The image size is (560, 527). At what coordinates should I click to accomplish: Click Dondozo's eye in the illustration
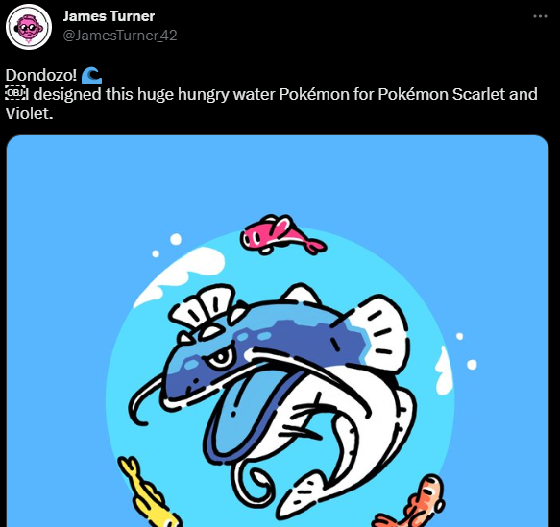click(x=220, y=357)
